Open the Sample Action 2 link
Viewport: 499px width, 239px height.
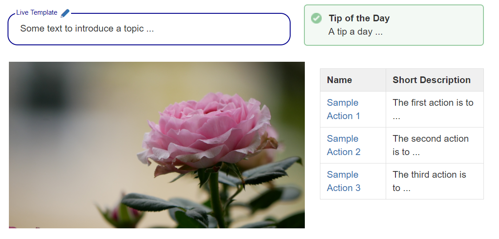pyautogui.click(x=343, y=145)
